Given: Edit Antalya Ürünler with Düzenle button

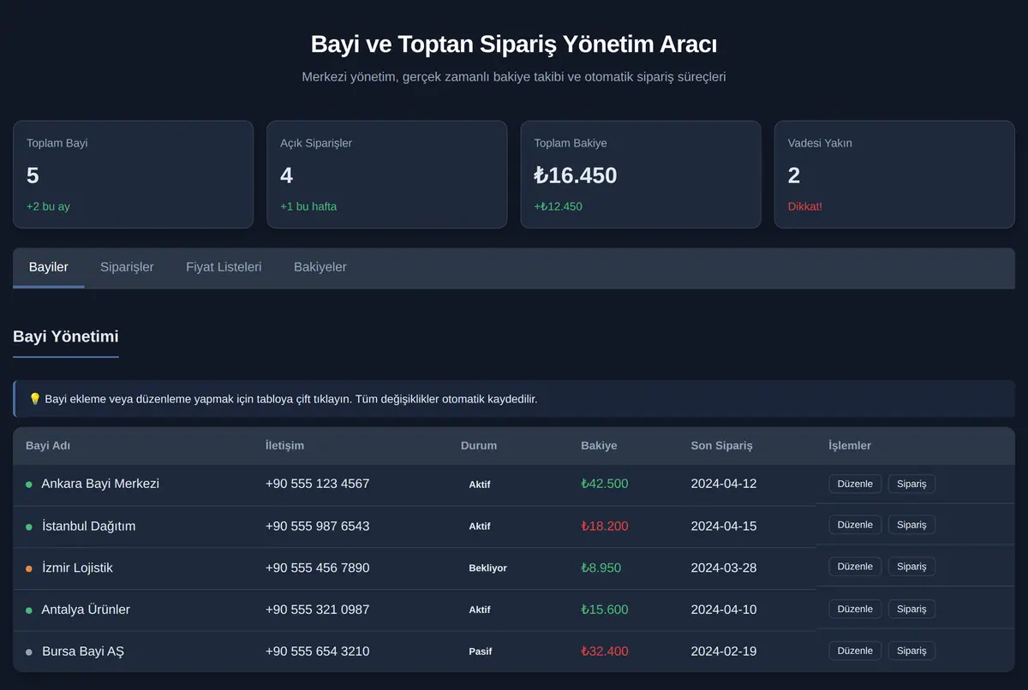Looking at the screenshot, I should point(855,609).
